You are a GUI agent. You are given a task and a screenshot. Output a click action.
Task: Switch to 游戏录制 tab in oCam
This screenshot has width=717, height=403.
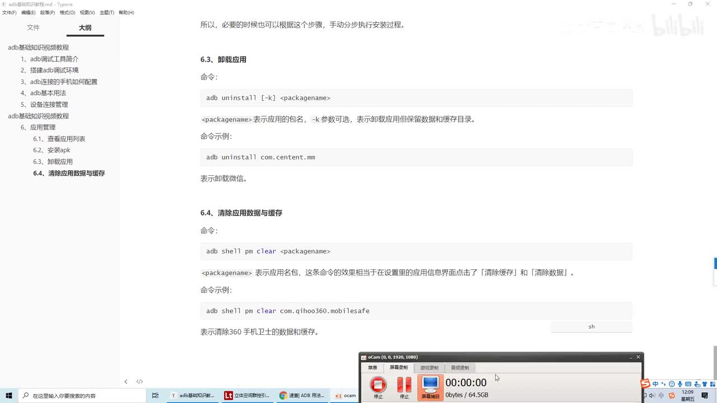click(x=429, y=368)
